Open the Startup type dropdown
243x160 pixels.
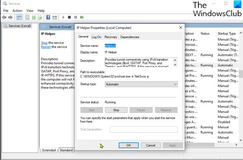141,84
